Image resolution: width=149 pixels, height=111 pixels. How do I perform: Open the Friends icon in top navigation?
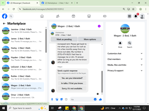58,16
